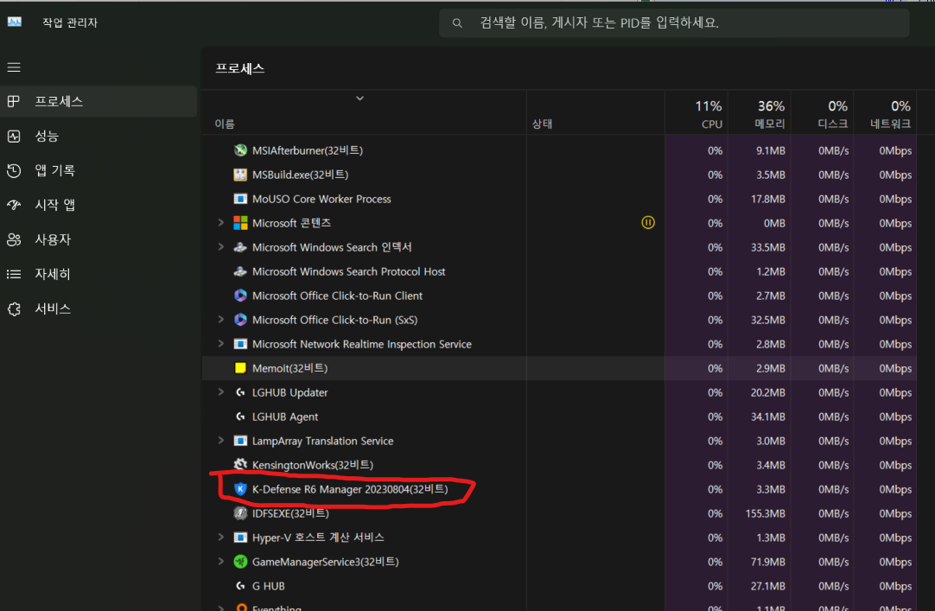Click the LGHUB Agent icon
This screenshot has height=611, width=935.
click(x=240, y=417)
